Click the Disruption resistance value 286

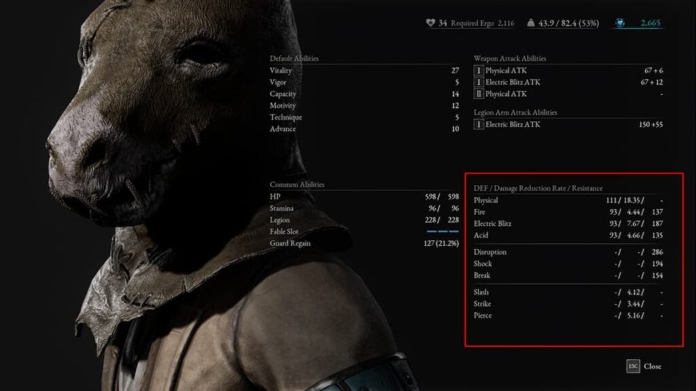pos(657,253)
